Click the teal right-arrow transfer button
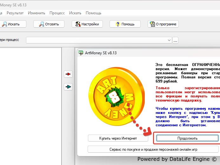The width and height of the screenshot is (220, 165). pos(68,86)
